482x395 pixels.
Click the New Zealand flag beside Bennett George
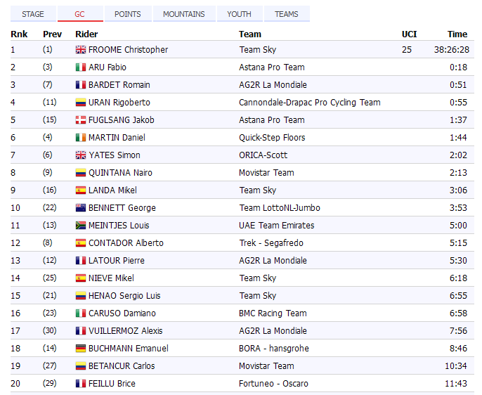coord(80,208)
